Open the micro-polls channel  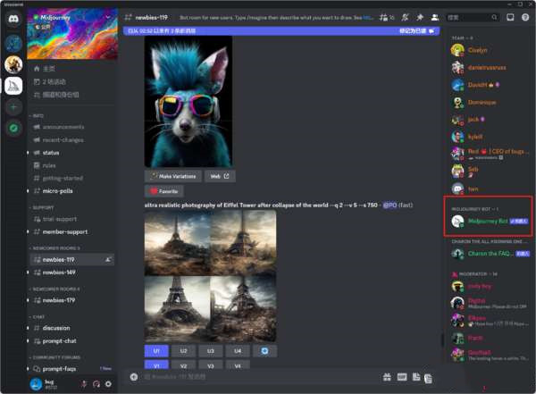[x=72, y=191]
